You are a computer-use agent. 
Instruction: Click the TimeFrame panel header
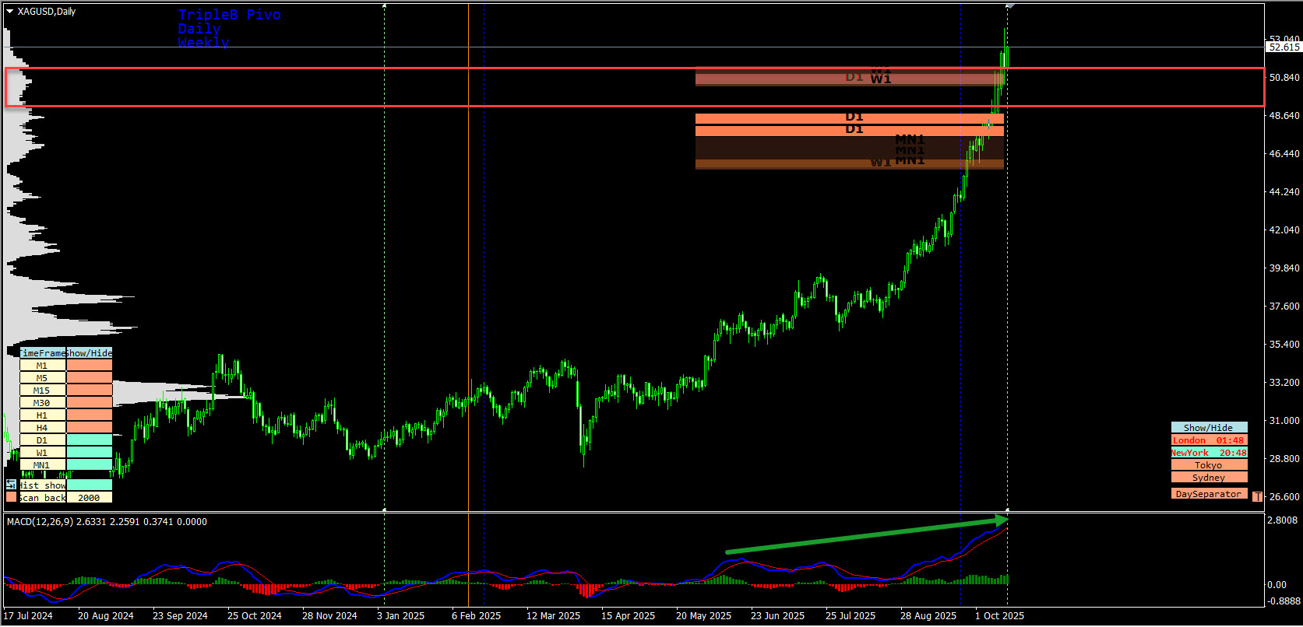click(43, 353)
